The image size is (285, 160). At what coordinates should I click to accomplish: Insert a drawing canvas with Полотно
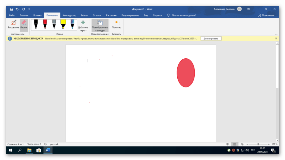click(117, 25)
